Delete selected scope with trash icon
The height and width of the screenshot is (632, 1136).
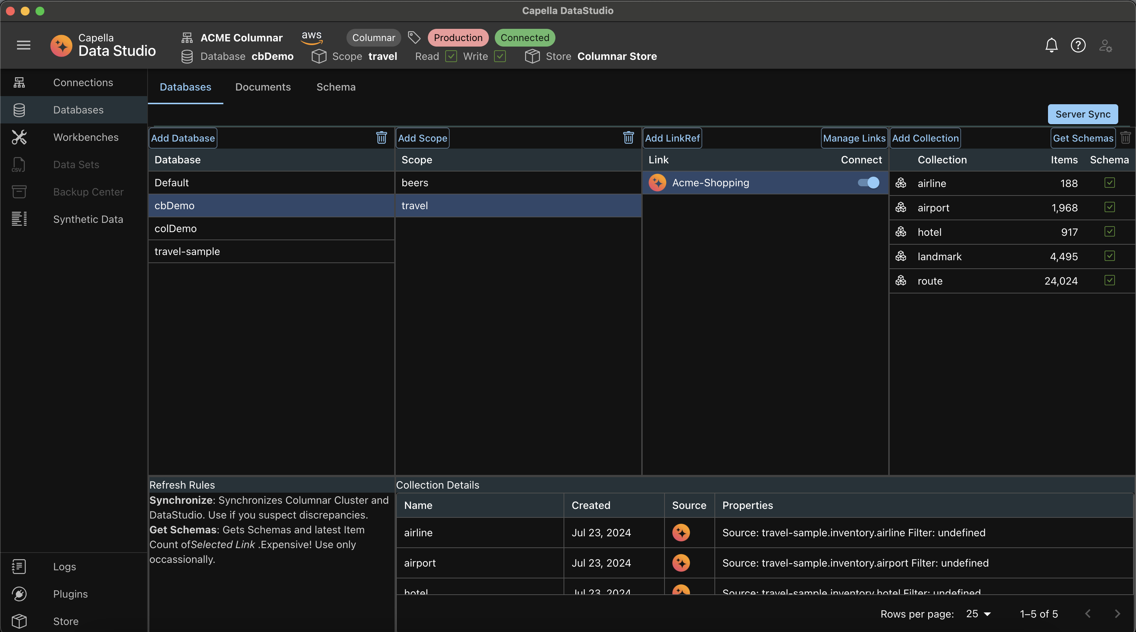click(628, 137)
